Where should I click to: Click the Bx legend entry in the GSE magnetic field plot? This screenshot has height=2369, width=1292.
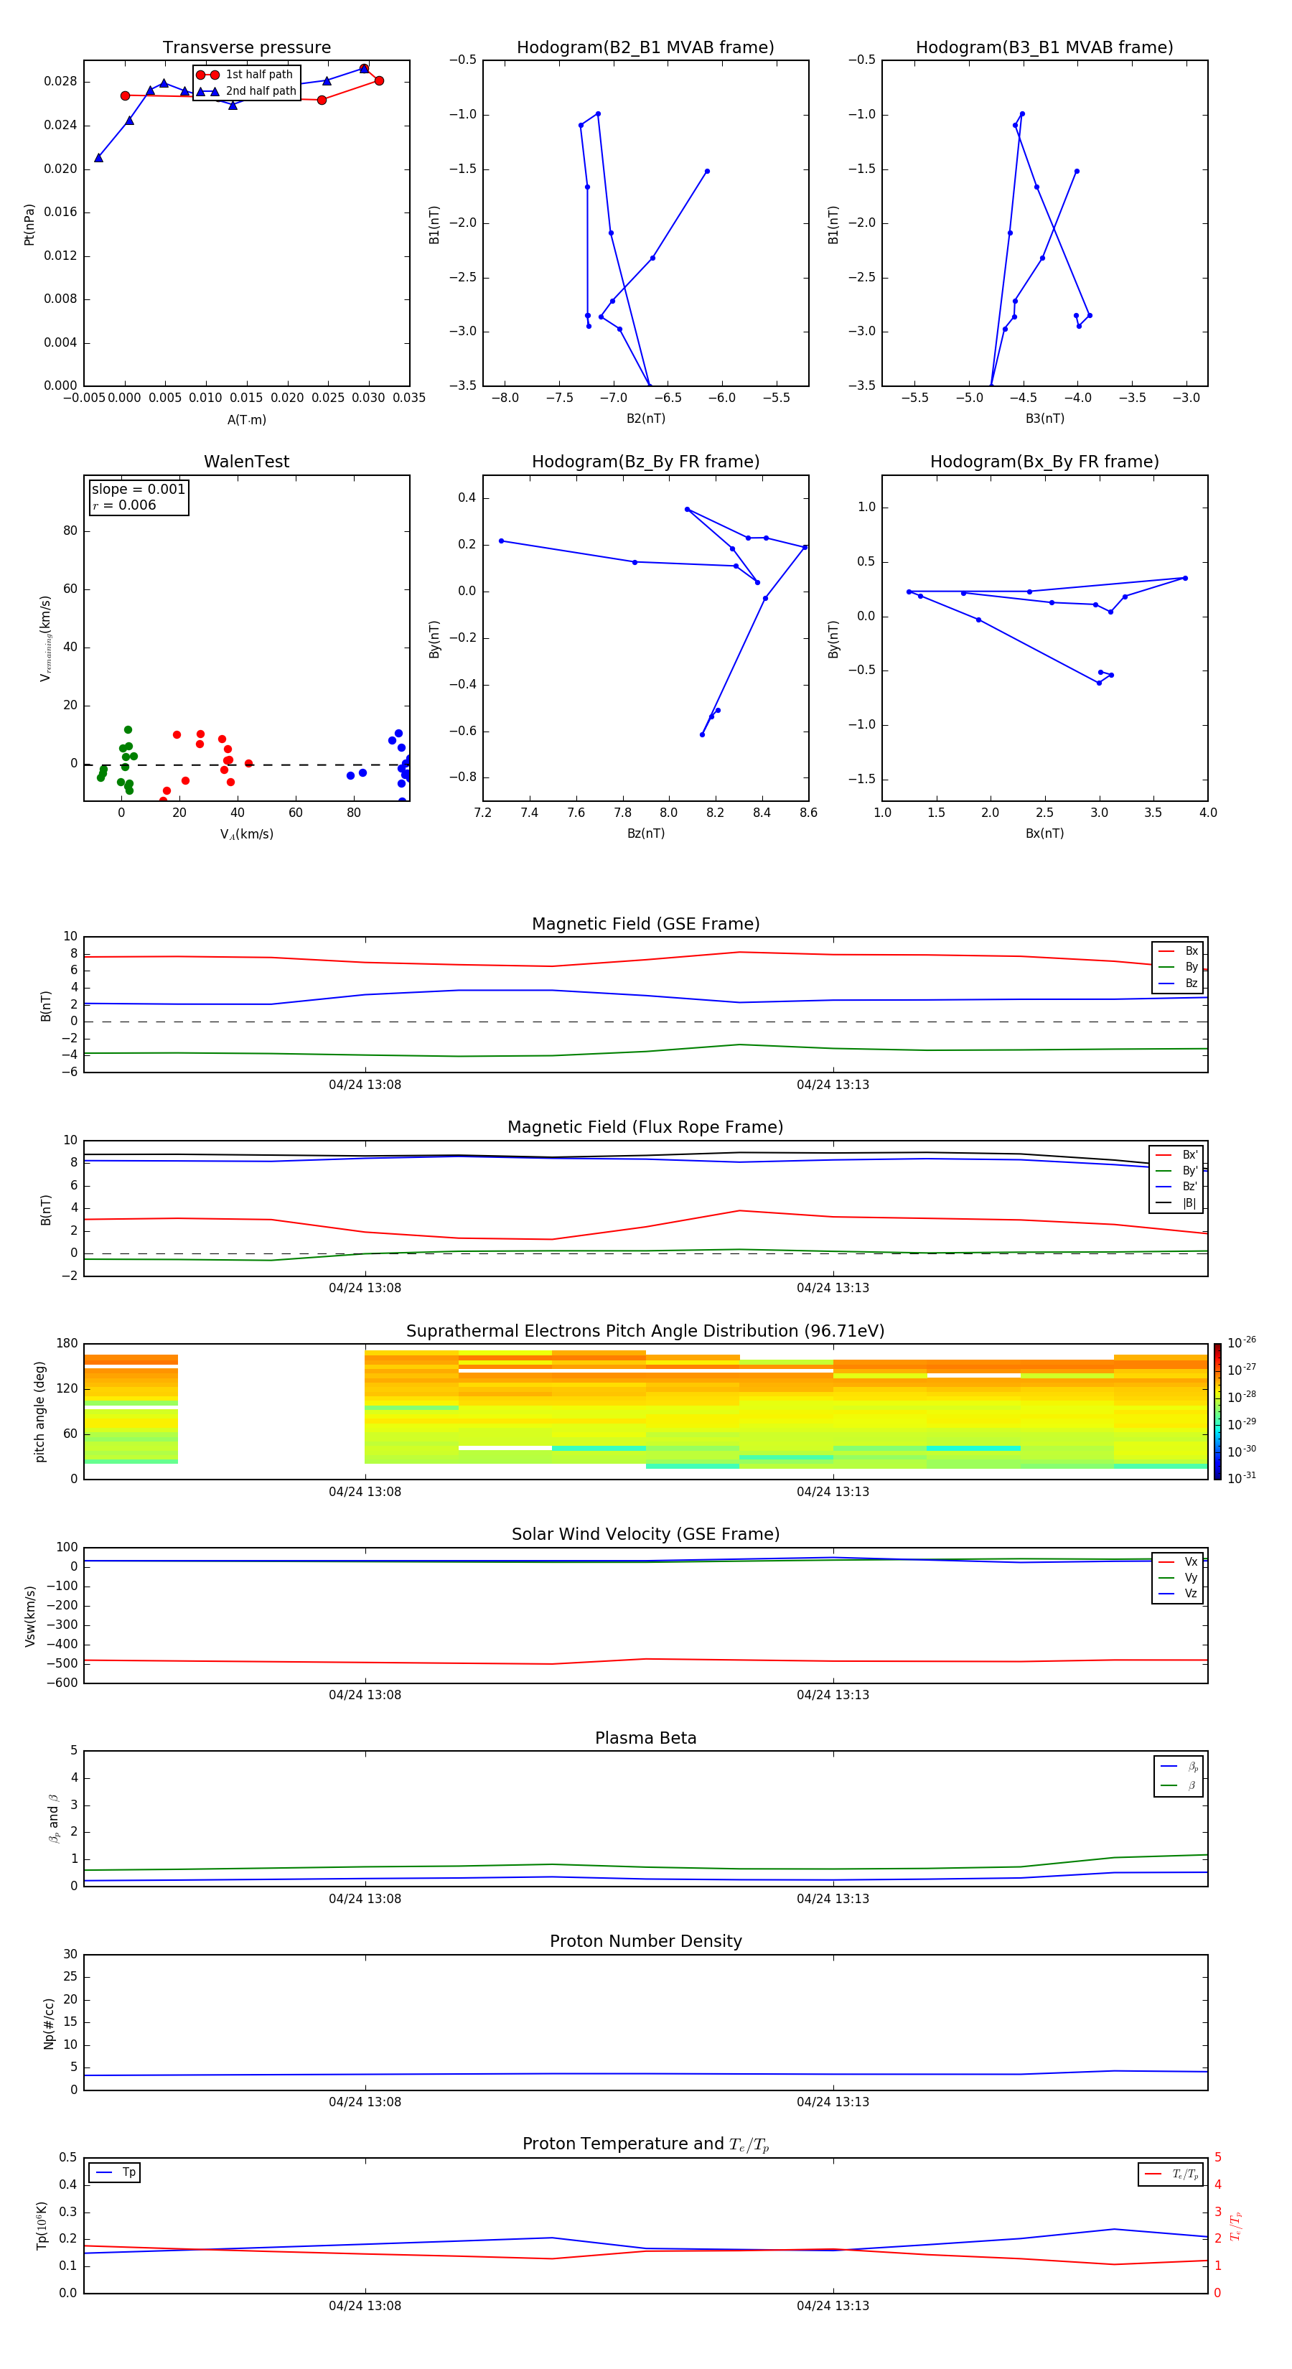(1178, 951)
